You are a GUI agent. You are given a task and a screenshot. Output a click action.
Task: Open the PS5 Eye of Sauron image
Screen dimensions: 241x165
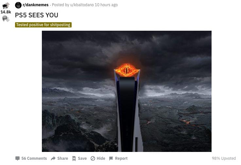point(127,91)
